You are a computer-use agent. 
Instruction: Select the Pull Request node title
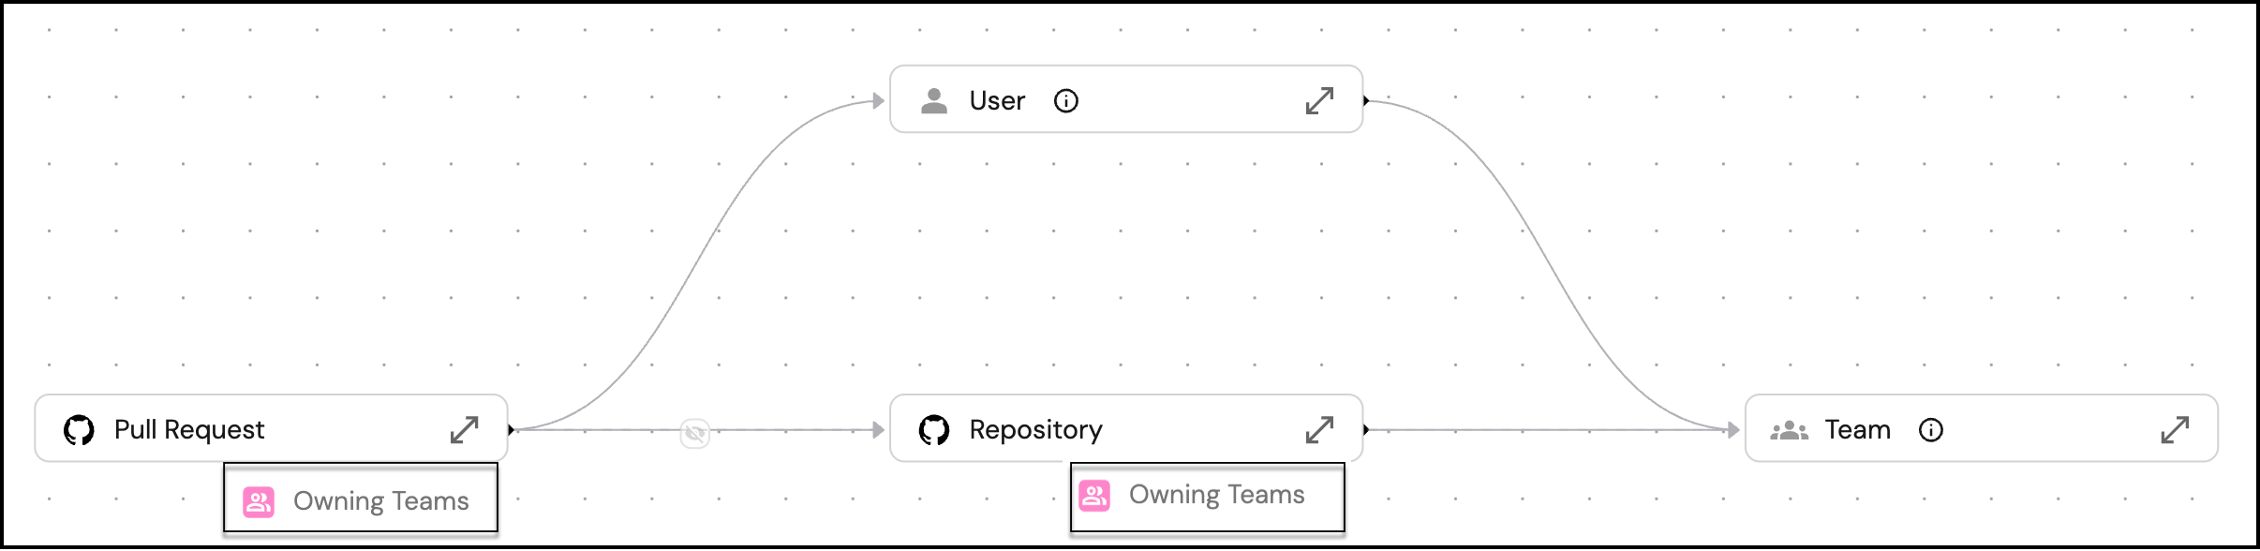189,430
